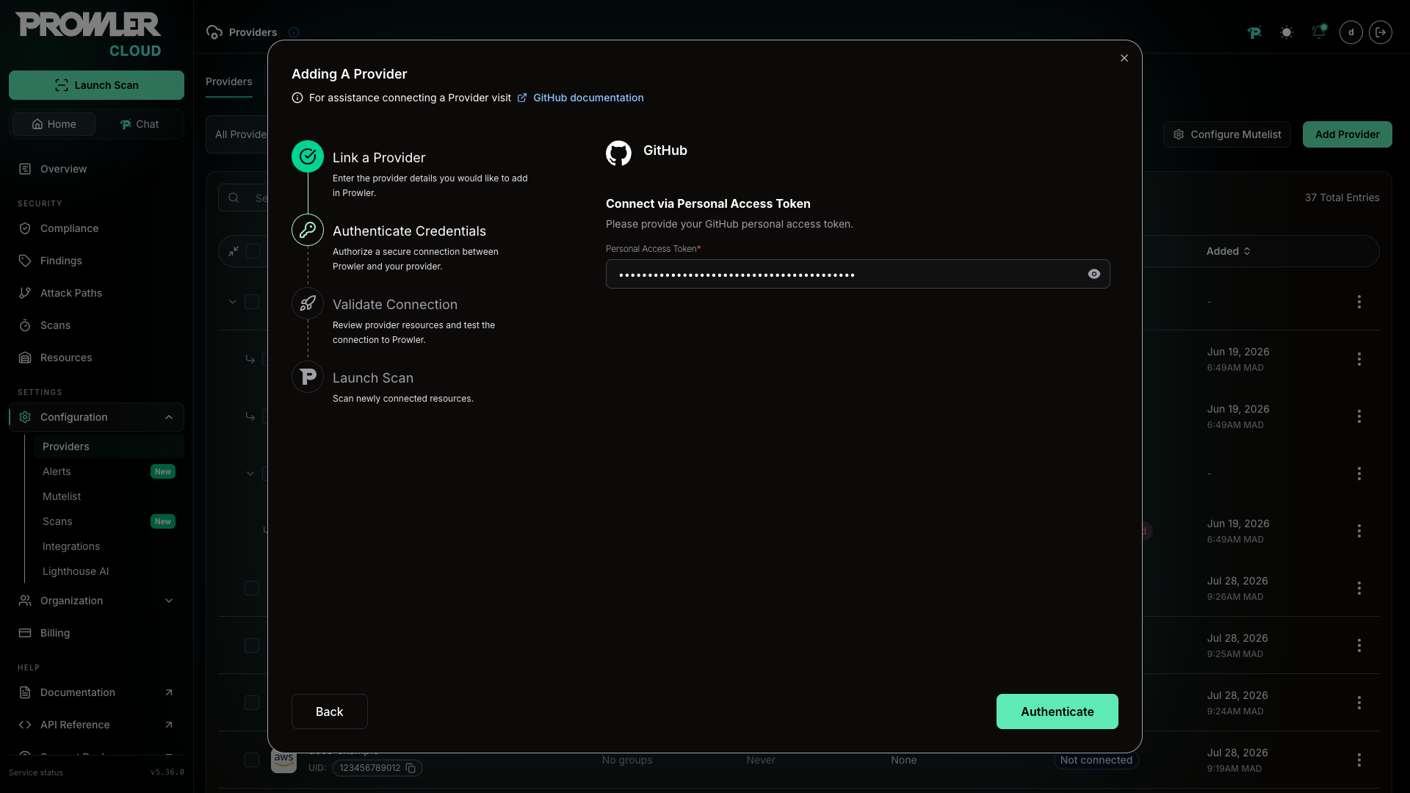Screen dimensions: 1410x793
Task: Tick the checkbox for the Jul 28 9:26AM row
Action: pyautogui.click(x=252, y=588)
